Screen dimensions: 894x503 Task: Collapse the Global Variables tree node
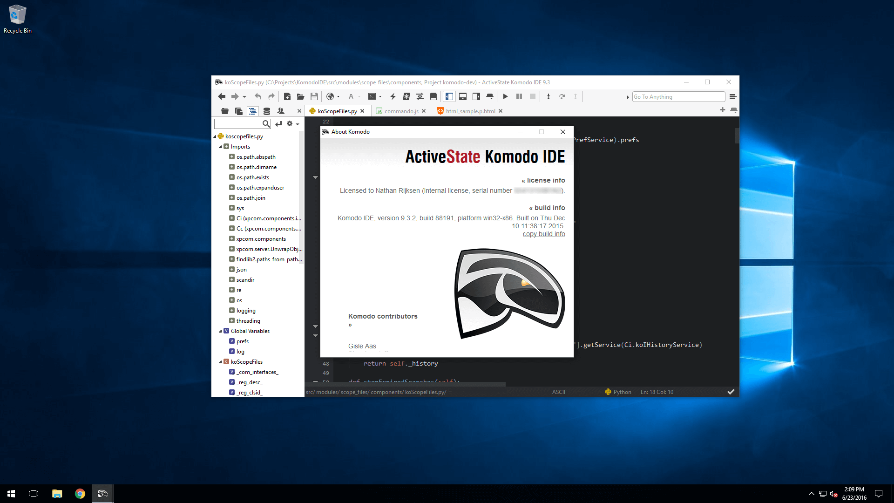click(x=220, y=331)
